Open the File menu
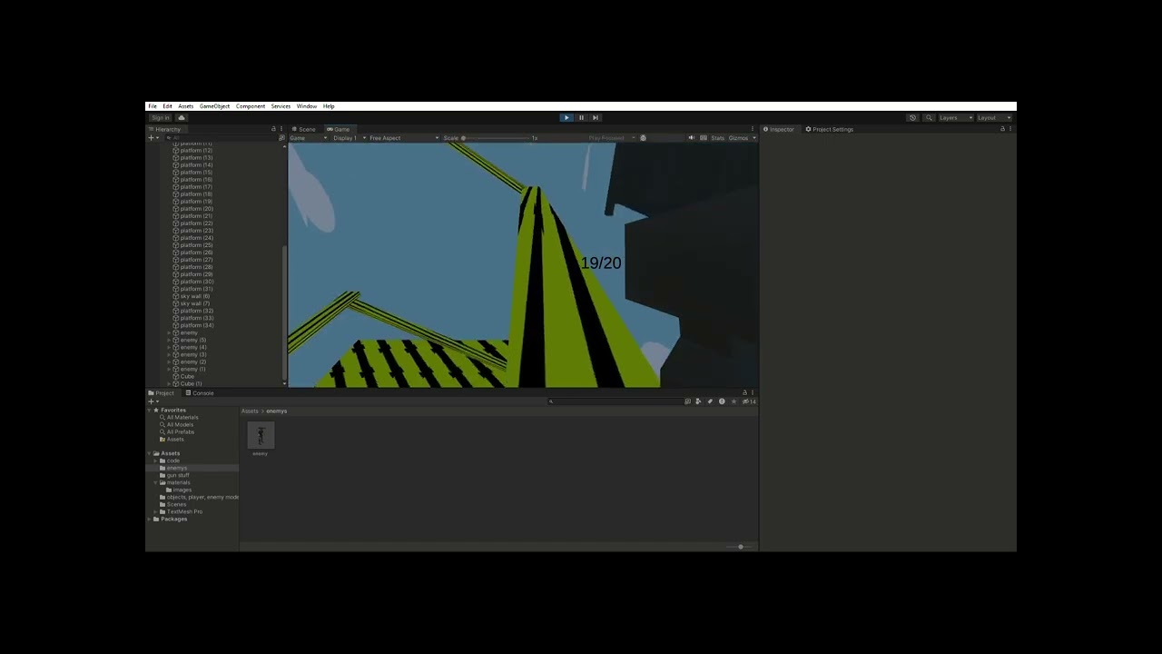Screen dimensions: 1162x654 (x=153, y=106)
